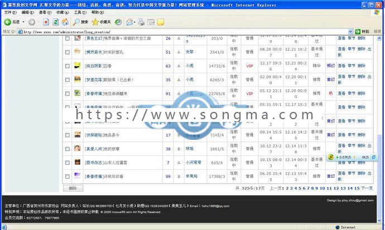This screenshot has width=385, height=230.
Task: Go to the 下一页 next page link
Action: (x=367, y=188)
